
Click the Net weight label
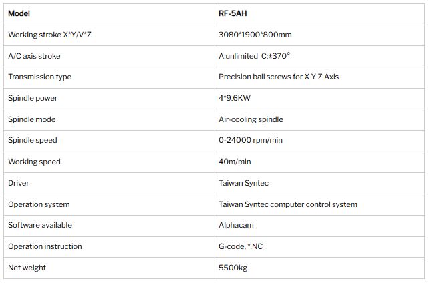coord(27,268)
